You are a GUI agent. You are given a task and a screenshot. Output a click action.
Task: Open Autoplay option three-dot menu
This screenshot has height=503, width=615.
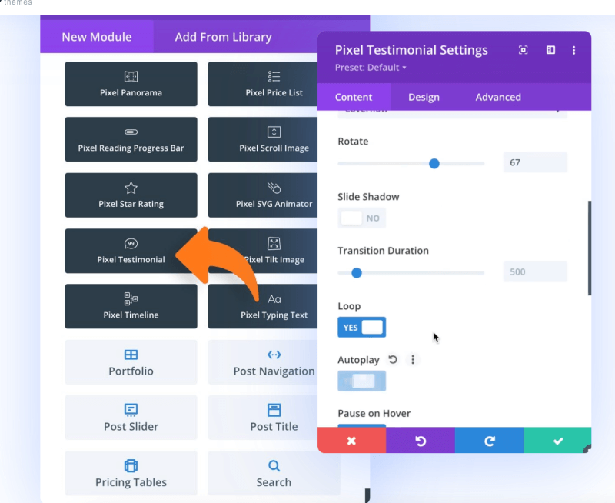[413, 359]
